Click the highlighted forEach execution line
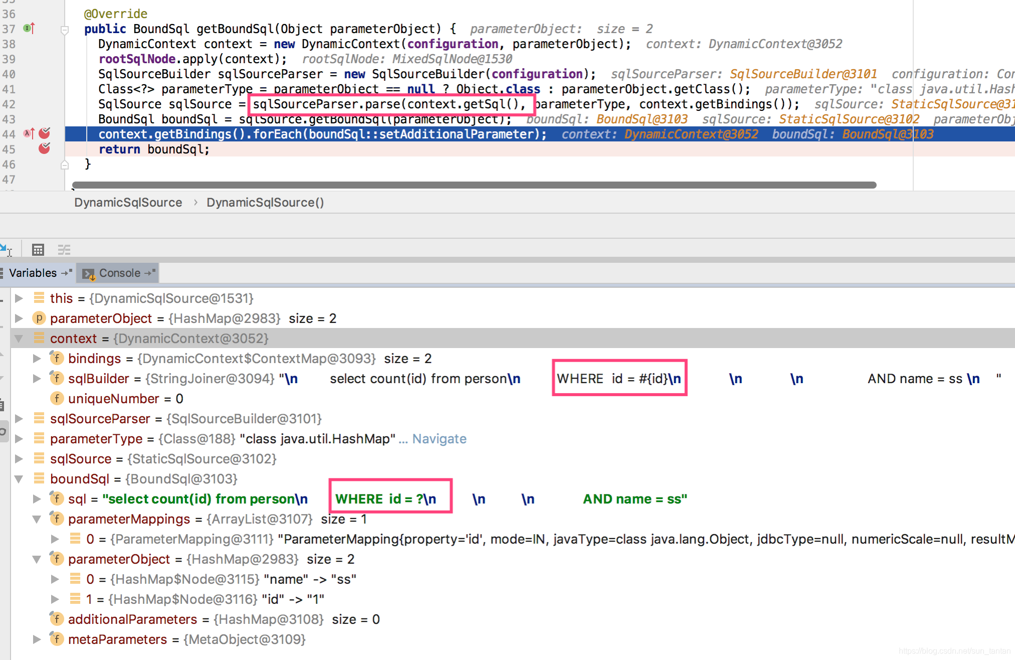This screenshot has width=1015, height=660. (539, 134)
